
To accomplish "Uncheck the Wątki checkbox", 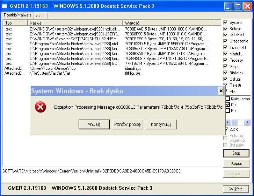I will click(225, 66).
